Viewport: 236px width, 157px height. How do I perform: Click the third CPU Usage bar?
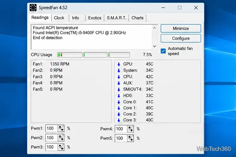pyautogui.click(x=119, y=55)
